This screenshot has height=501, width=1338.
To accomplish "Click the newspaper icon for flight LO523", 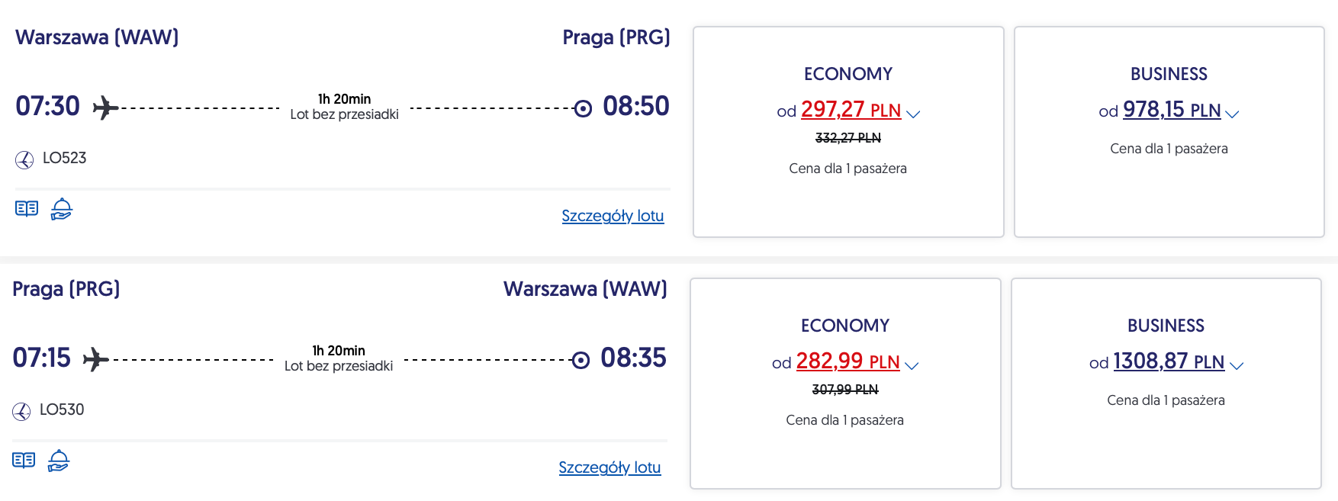I will 27,209.
